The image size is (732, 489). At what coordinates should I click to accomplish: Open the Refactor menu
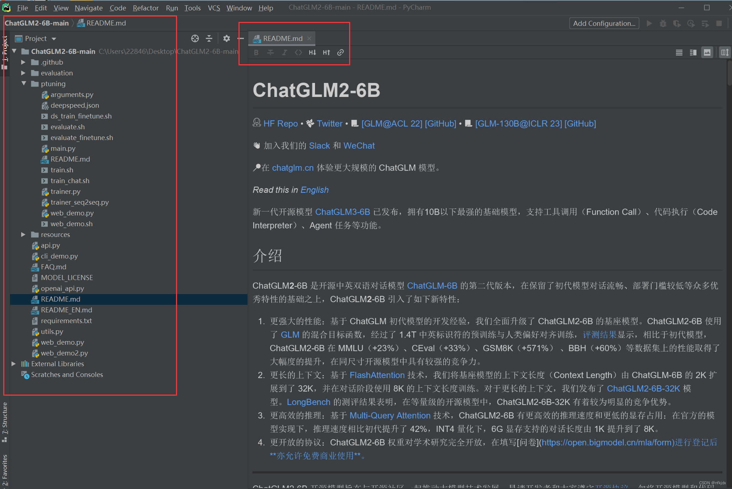pyautogui.click(x=145, y=8)
